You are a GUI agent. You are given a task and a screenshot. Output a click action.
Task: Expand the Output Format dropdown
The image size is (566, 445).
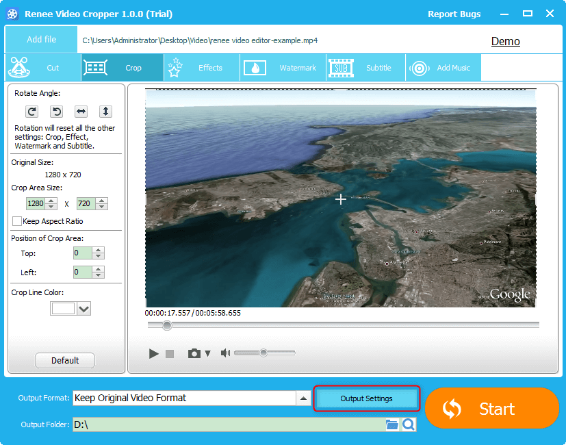coord(303,398)
